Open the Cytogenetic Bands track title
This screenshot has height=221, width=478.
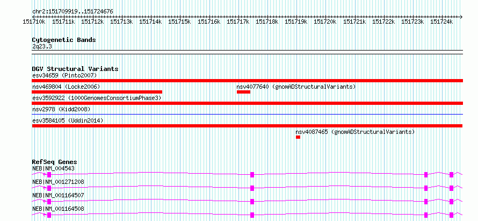point(64,40)
